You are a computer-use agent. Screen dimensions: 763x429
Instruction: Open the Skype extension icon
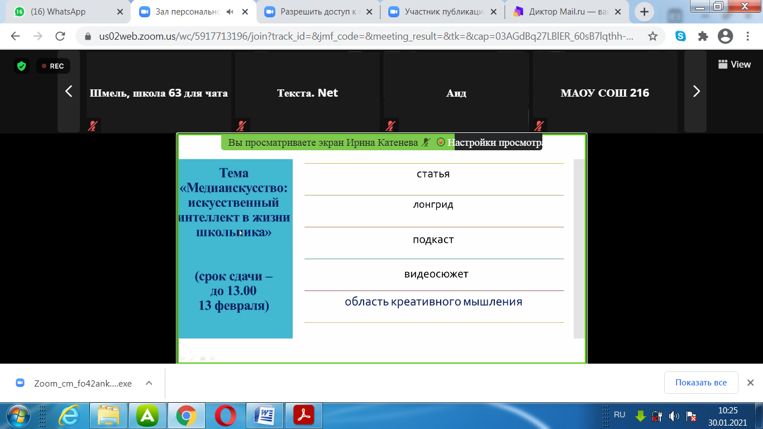(x=680, y=36)
